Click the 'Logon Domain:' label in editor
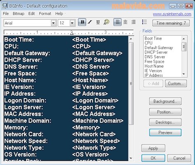Image resolution: width=195 pixels, height=165 pixels. tap(25, 101)
